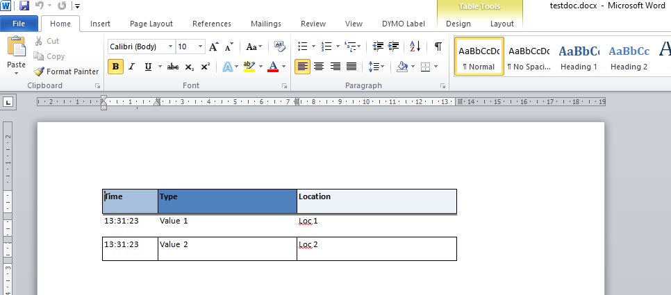Click the red font color button
The image size is (671, 295).
272,67
